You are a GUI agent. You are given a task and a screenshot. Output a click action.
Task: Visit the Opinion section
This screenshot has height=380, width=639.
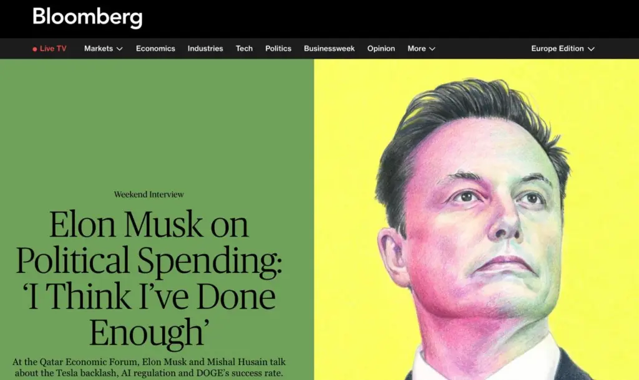381,49
